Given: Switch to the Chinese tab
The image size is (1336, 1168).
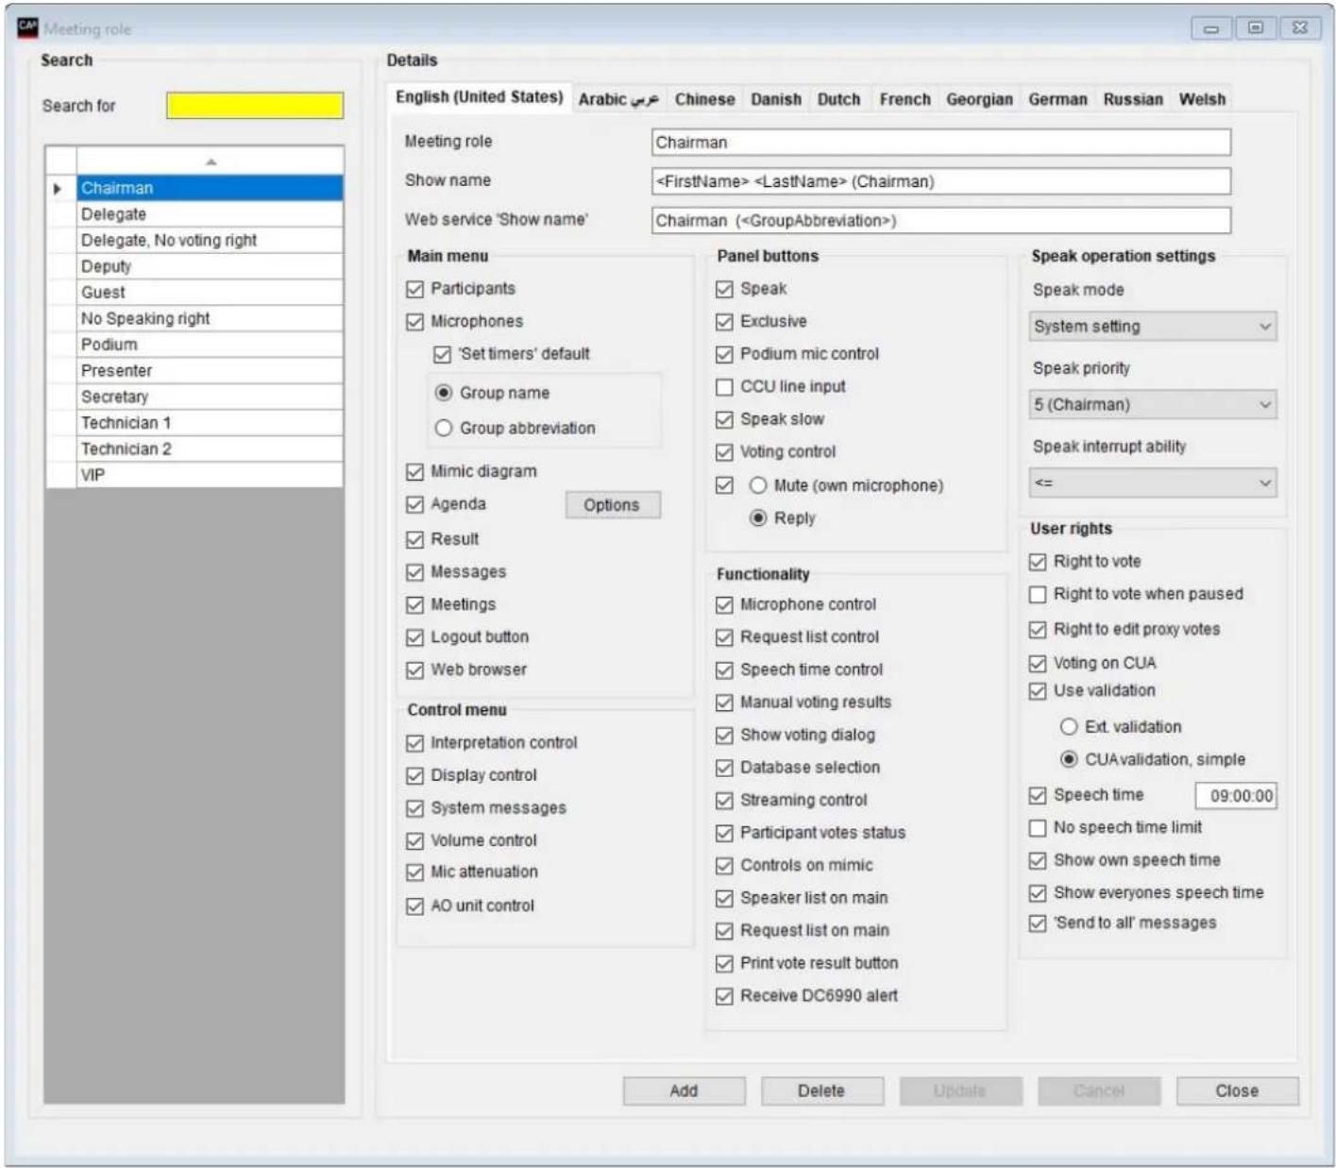Looking at the screenshot, I should [704, 99].
